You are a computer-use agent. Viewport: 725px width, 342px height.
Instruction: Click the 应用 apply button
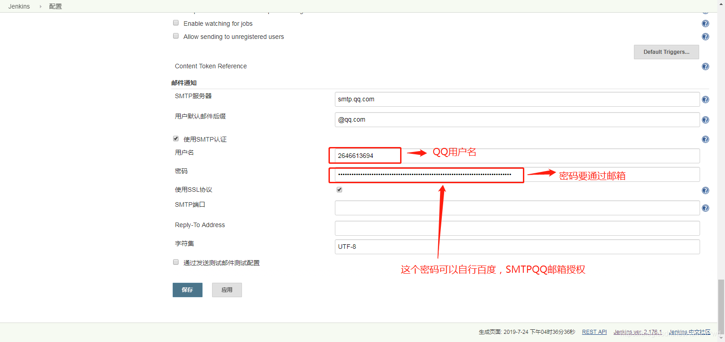(227, 290)
